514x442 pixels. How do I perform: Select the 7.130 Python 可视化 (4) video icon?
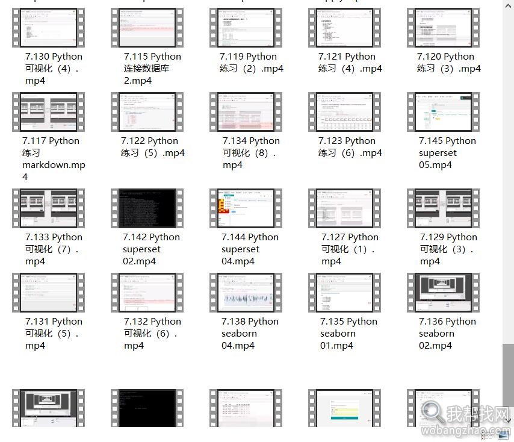(x=49, y=28)
